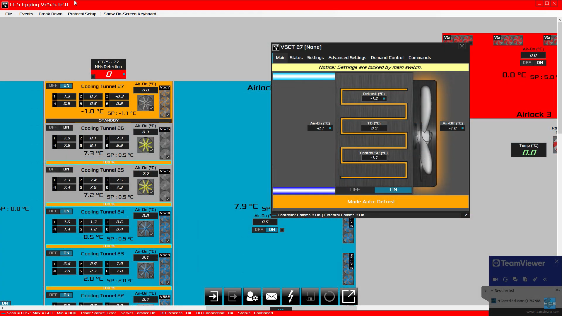The height and width of the screenshot is (316, 562).
Task: Click the floppy disk save icon
Action: [310, 296]
